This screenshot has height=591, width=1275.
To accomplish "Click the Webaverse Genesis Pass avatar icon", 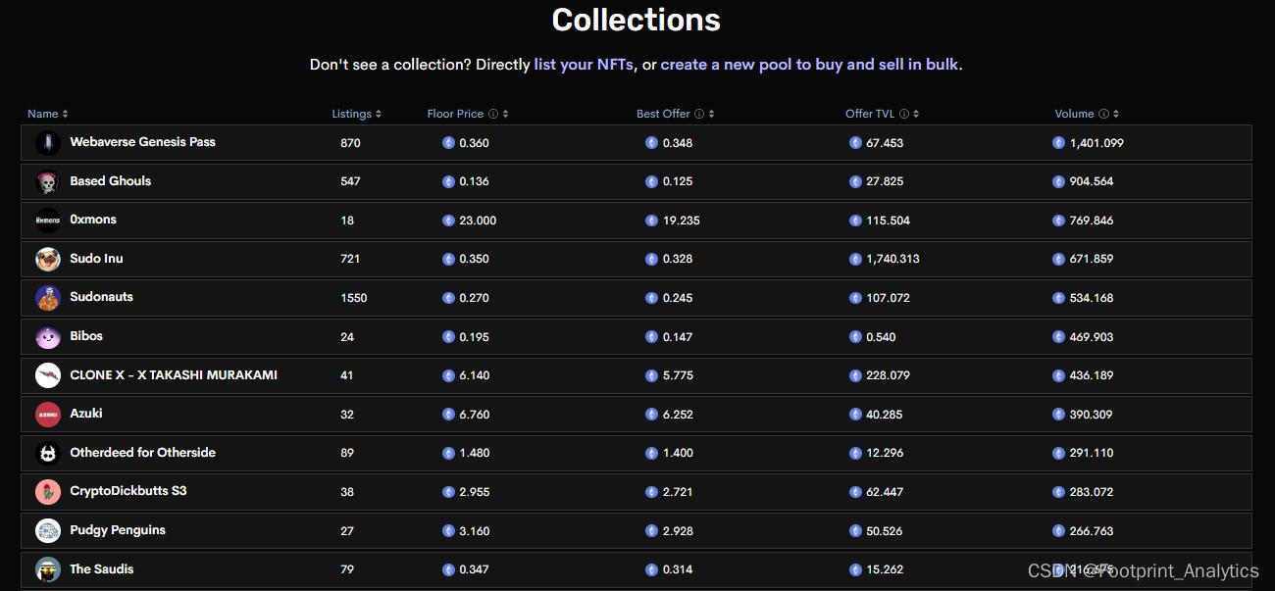I will click(x=48, y=143).
